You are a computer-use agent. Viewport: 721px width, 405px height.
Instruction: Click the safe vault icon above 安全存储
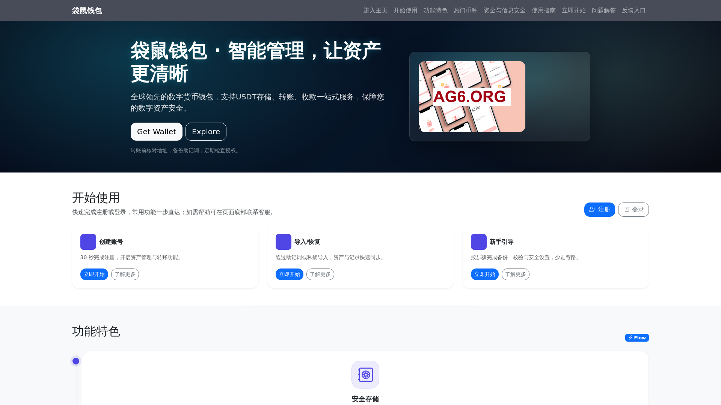(365, 375)
